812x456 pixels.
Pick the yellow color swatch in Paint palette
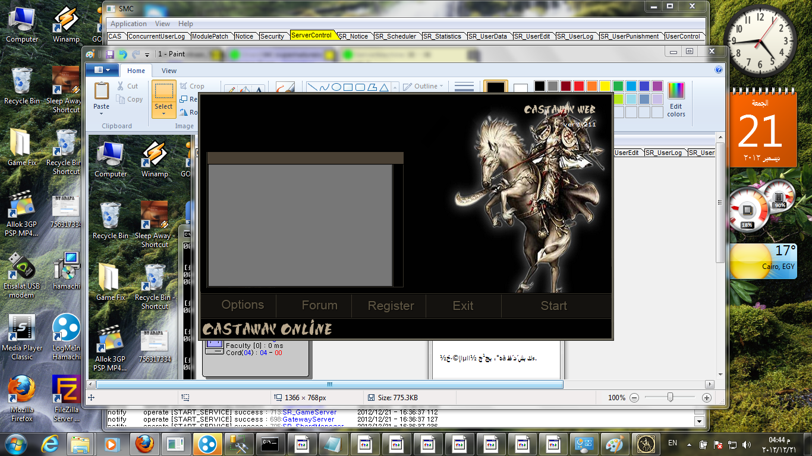(x=605, y=86)
